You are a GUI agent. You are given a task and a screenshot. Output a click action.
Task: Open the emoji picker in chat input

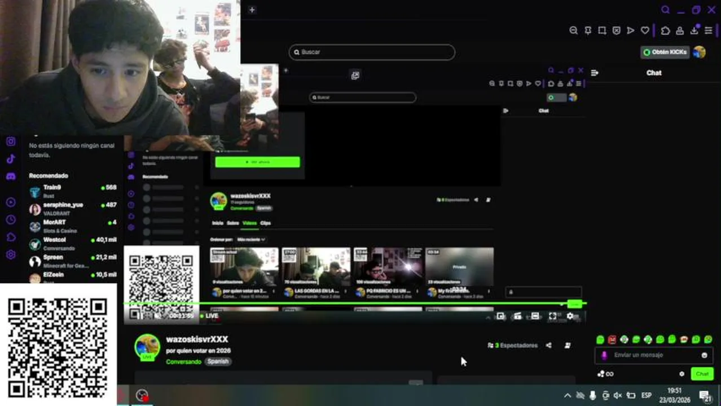pos(704,355)
